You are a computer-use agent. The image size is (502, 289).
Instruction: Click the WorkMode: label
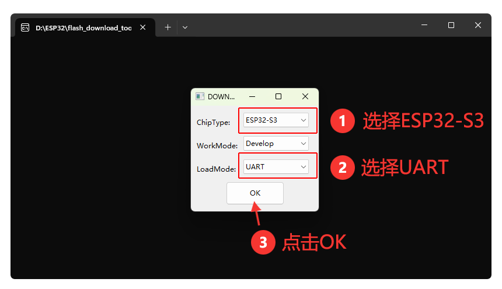[217, 146]
